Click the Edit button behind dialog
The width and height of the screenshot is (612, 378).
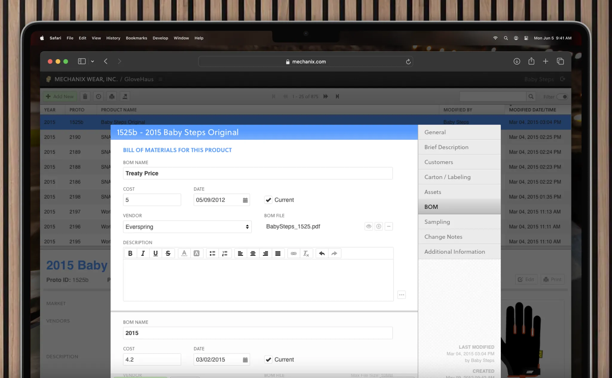(x=526, y=279)
